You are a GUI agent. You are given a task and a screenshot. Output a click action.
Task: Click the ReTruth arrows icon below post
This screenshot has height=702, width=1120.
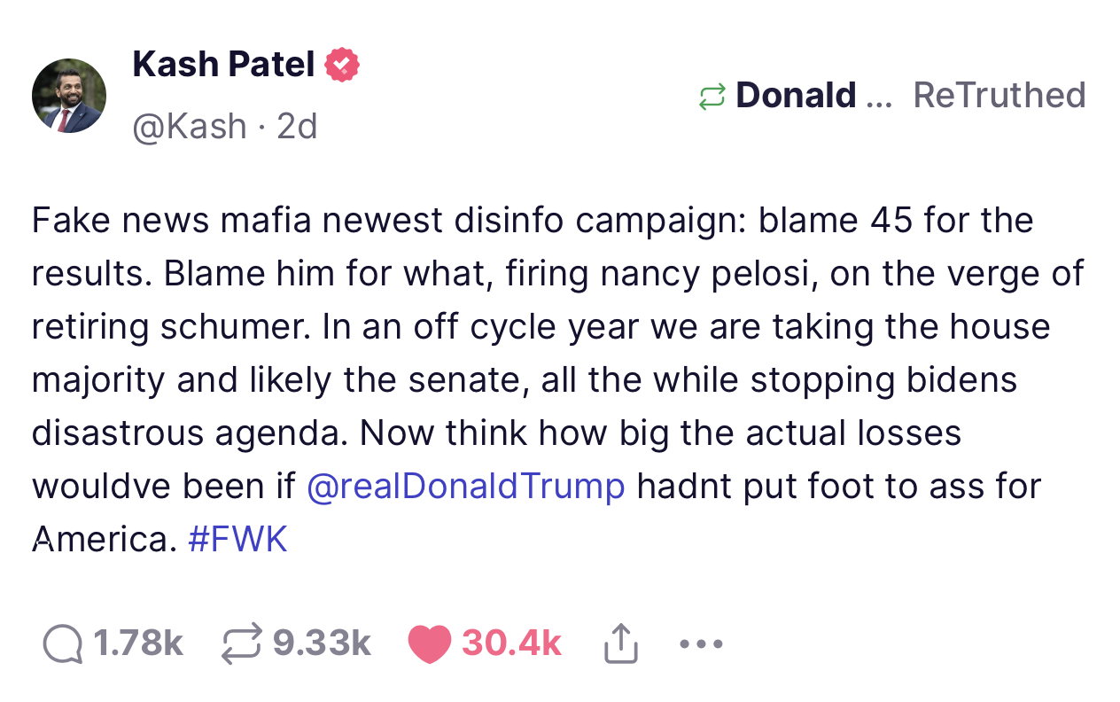(x=242, y=643)
